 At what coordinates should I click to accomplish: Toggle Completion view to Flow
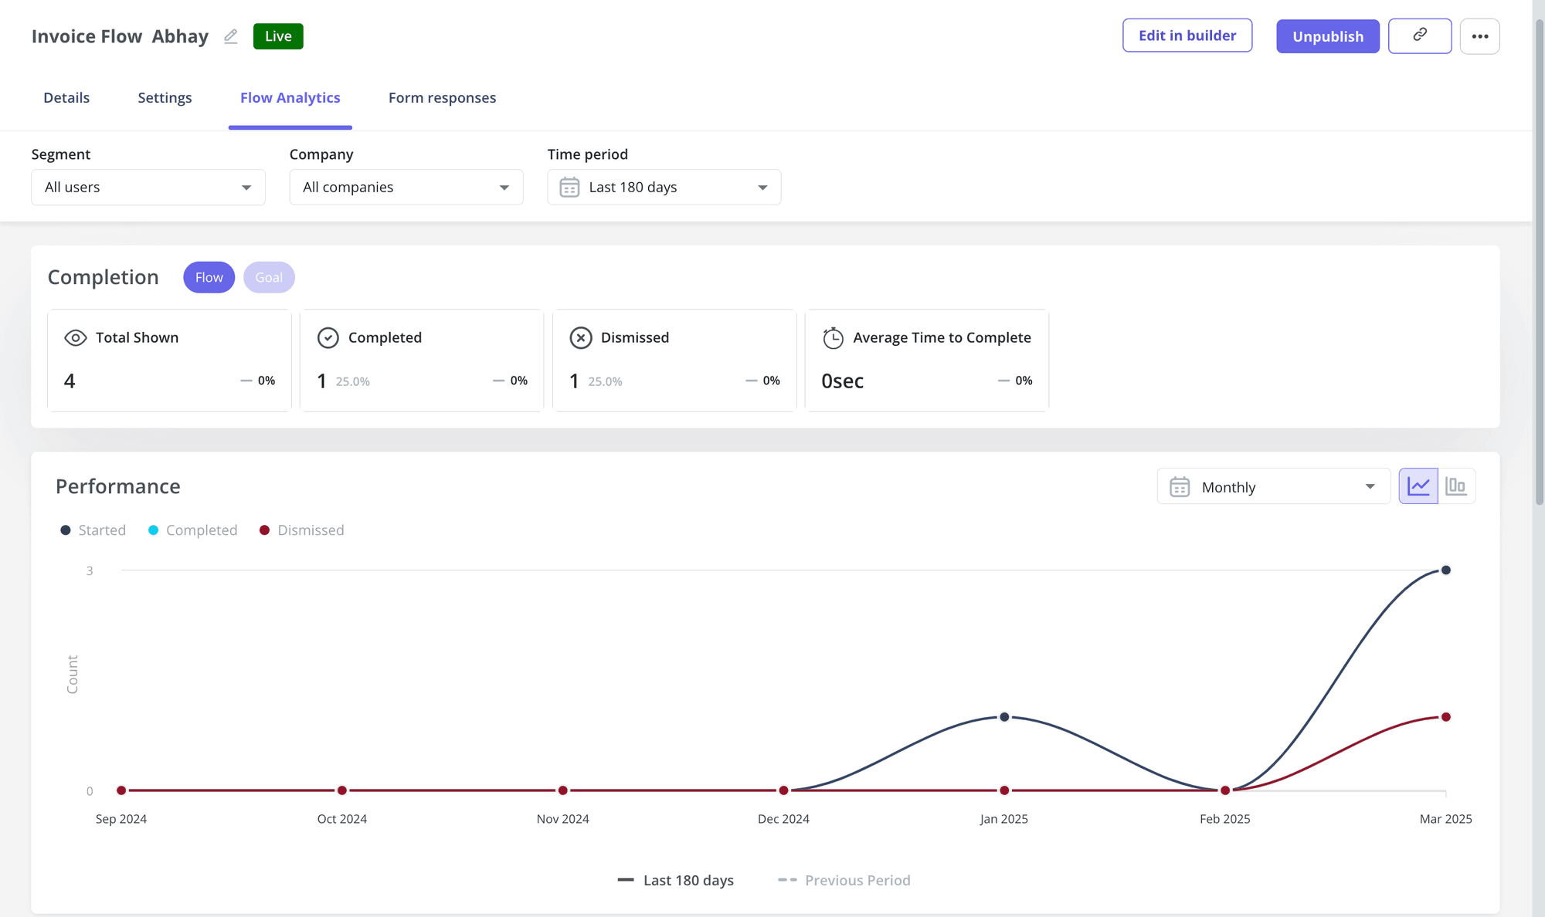tap(209, 277)
